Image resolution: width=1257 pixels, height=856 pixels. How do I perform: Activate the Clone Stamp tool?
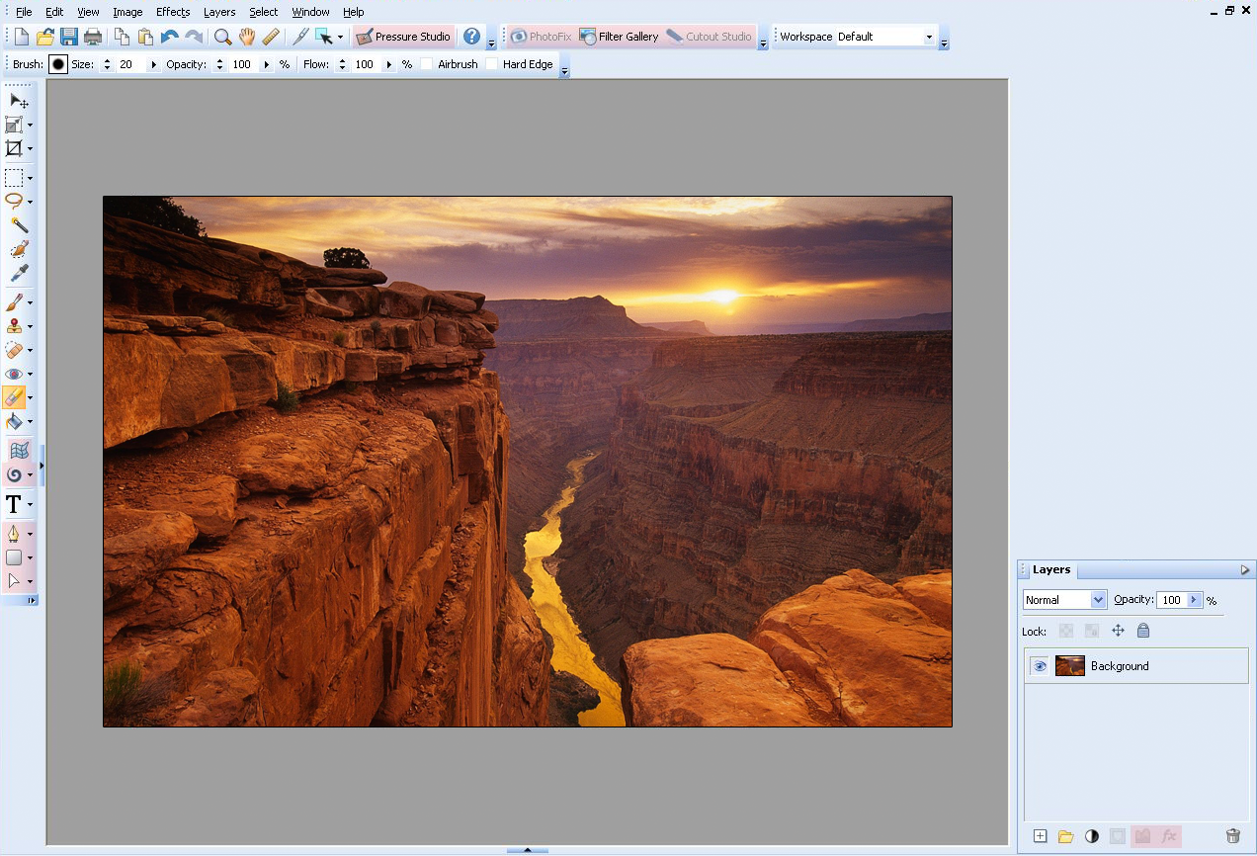coord(14,326)
